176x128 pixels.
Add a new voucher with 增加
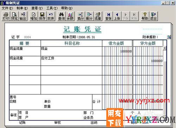[x=34, y=16]
